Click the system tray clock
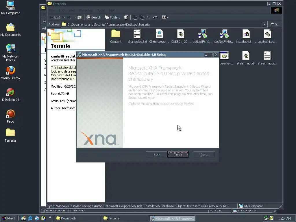 285,219
